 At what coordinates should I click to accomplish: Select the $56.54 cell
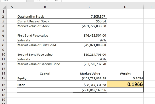point(90,21)
